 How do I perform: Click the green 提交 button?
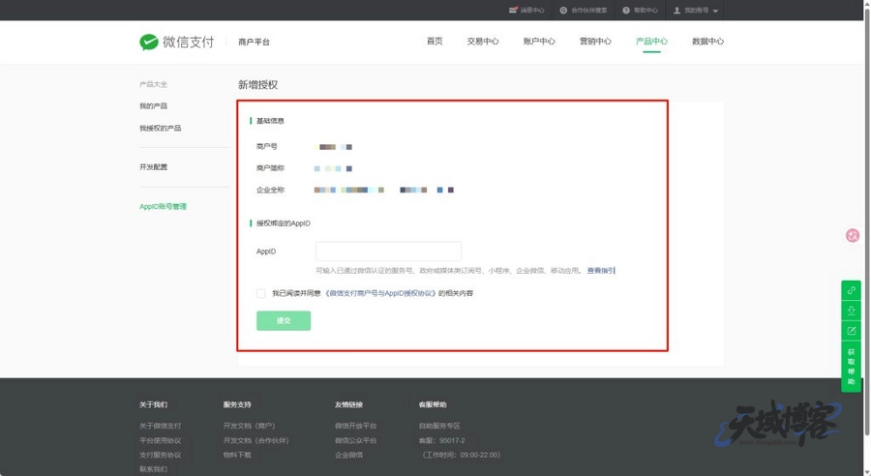(x=284, y=320)
